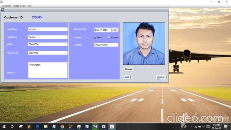Click into the Address text area
Viewport: 231px width, 130px height.
[x=48, y=70]
